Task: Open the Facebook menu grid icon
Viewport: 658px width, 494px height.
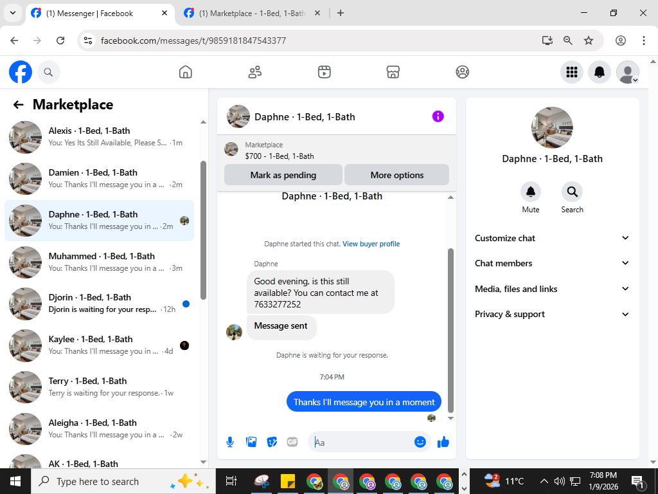Action: coord(571,72)
